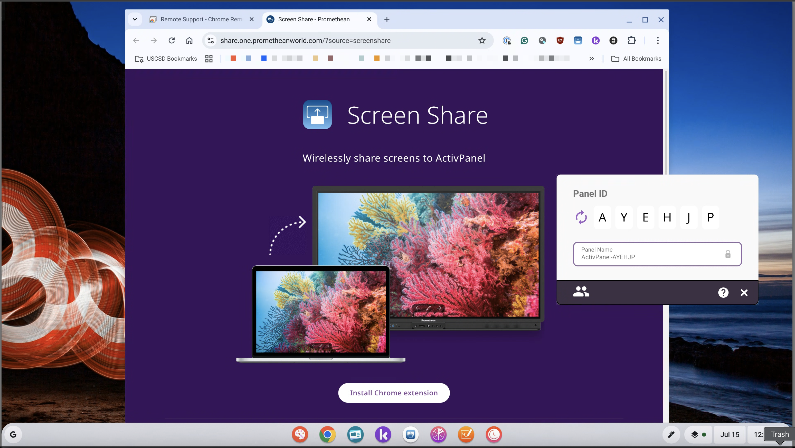Launch Kami from the shelf
The width and height of the screenshot is (795, 448).
383,434
